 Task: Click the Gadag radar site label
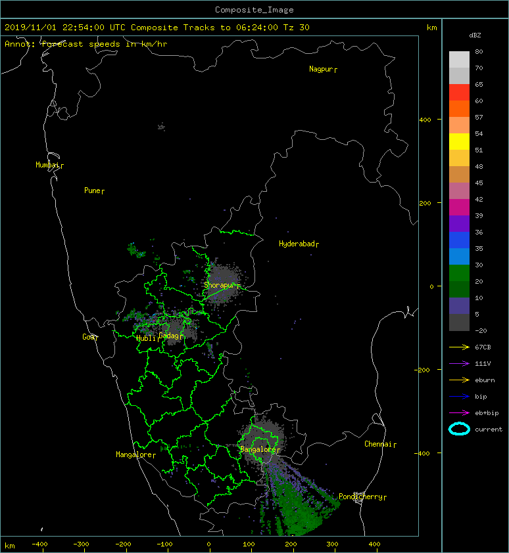click(170, 336)
